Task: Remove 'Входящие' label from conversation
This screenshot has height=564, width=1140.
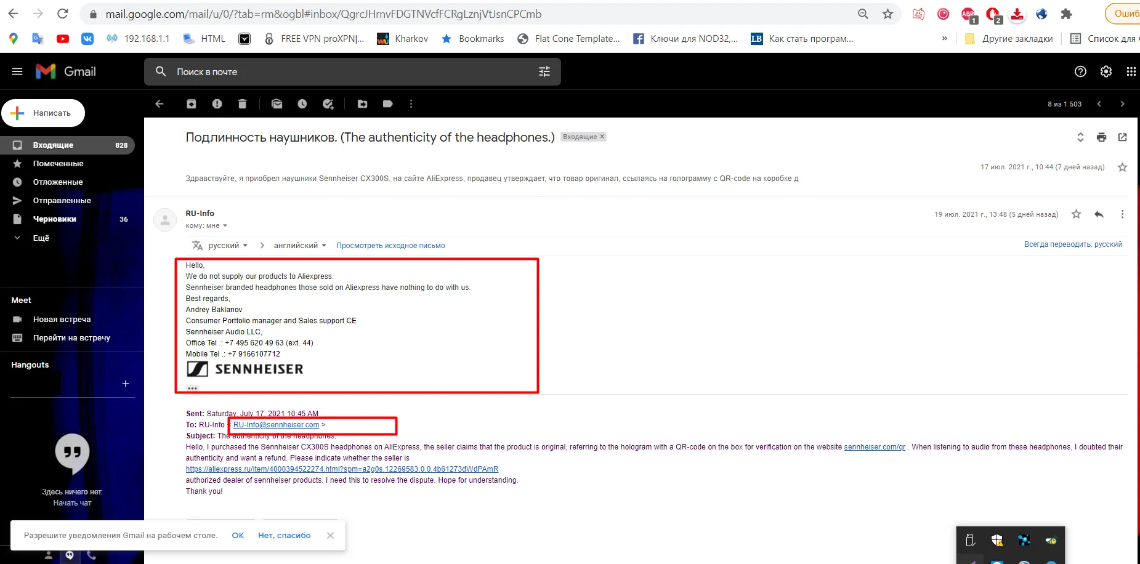Action: click(x=602, y=137)
